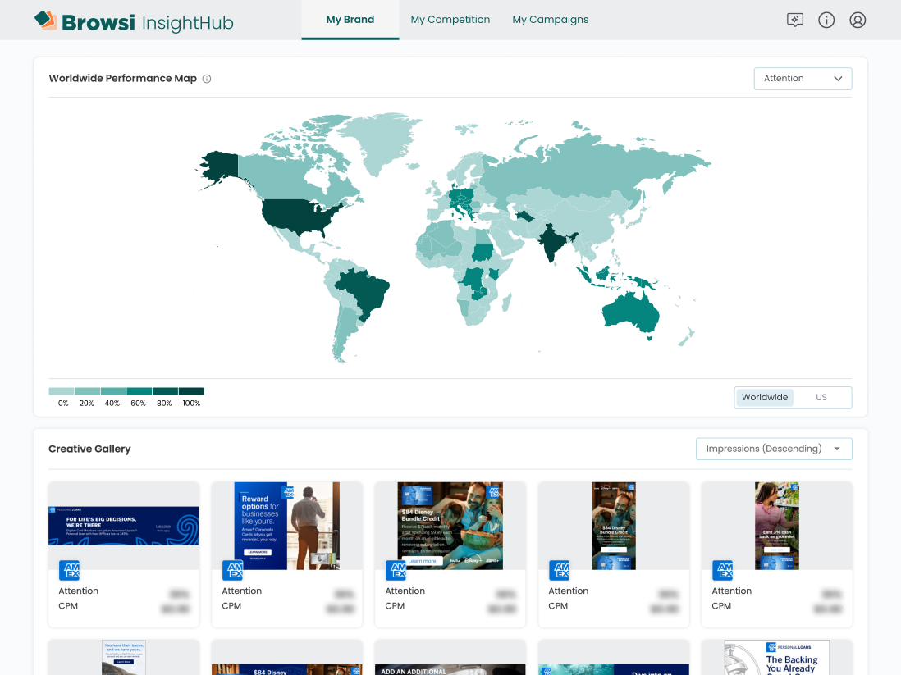This screenshot has height=675, width=901.
Task: Click CPM label on the Reward options card
Action: point(231,606)
